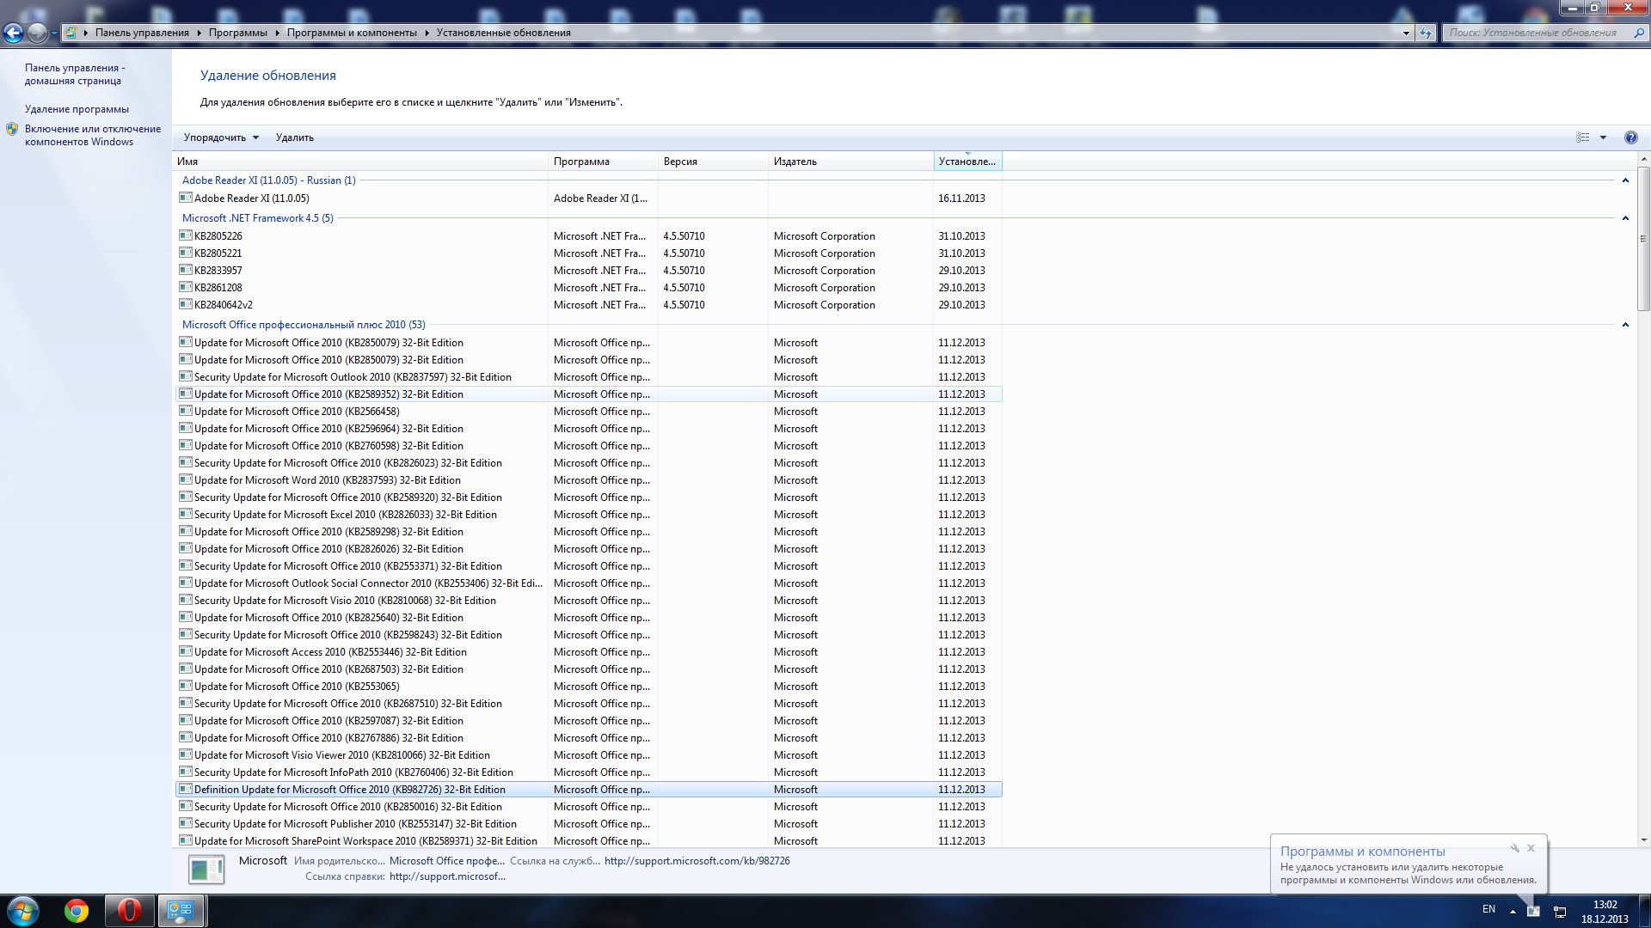Click the EN language indicator
The height and width of the screenshot is (928, 1651).
coord(1488,909)
